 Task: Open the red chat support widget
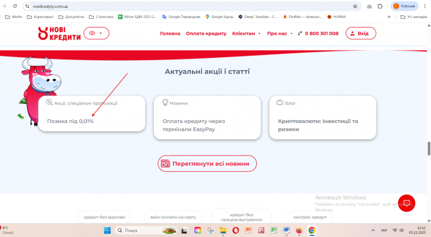(x=406, y=203)
